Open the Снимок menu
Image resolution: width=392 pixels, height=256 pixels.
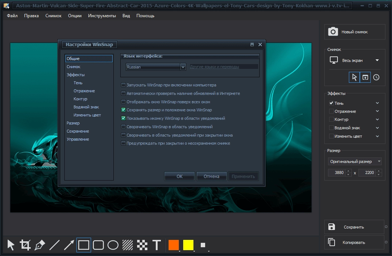[53, 15]
